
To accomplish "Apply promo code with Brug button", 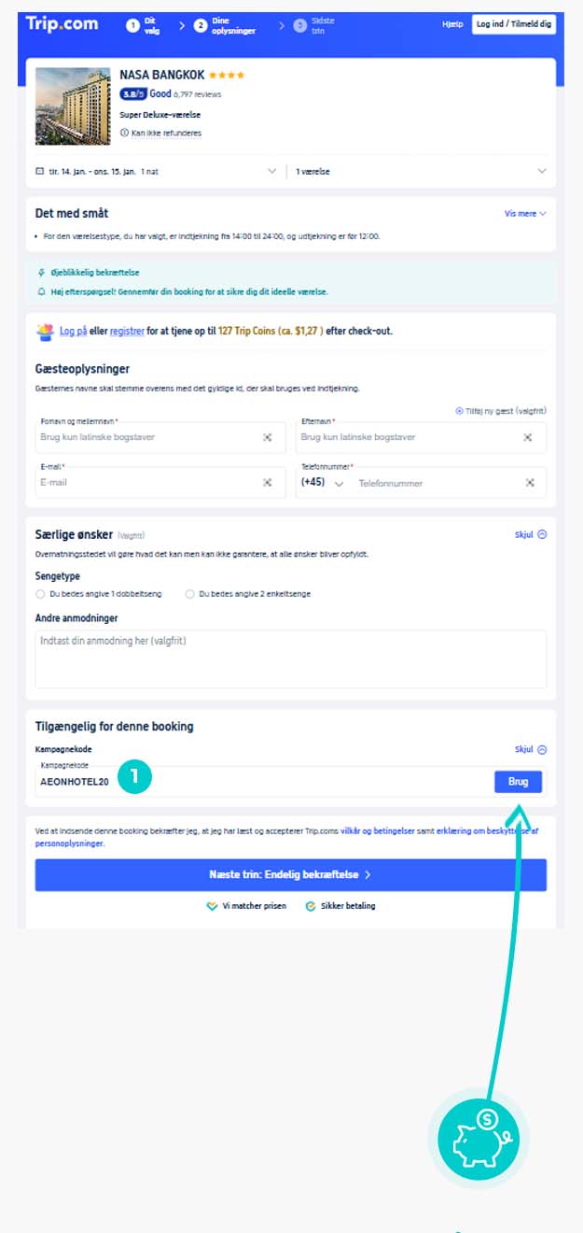I will click(518, 782).
